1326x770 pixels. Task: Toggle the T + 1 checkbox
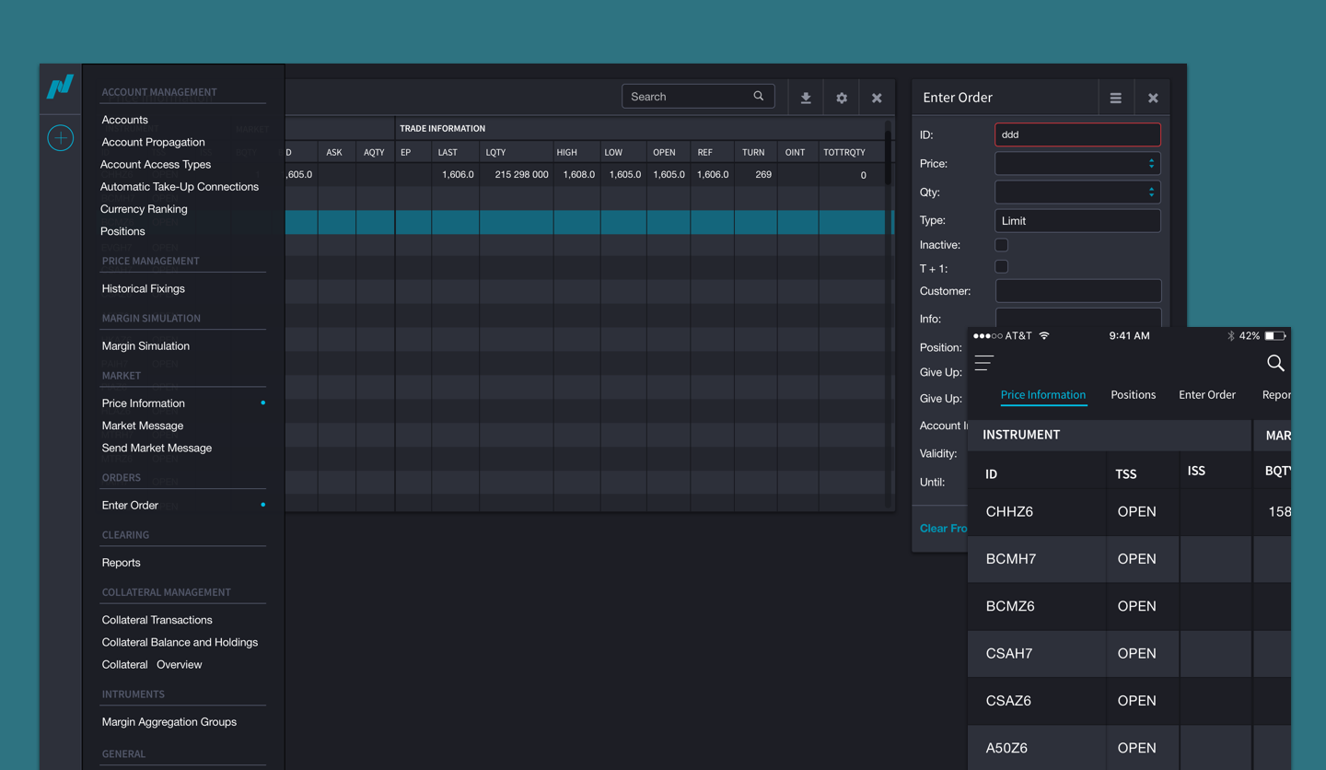click(x=1002, y=267)
